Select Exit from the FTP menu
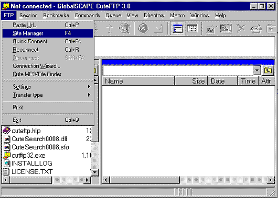Image resolution: width=278 pixels, height=198 pixels. tap(48, 120)
